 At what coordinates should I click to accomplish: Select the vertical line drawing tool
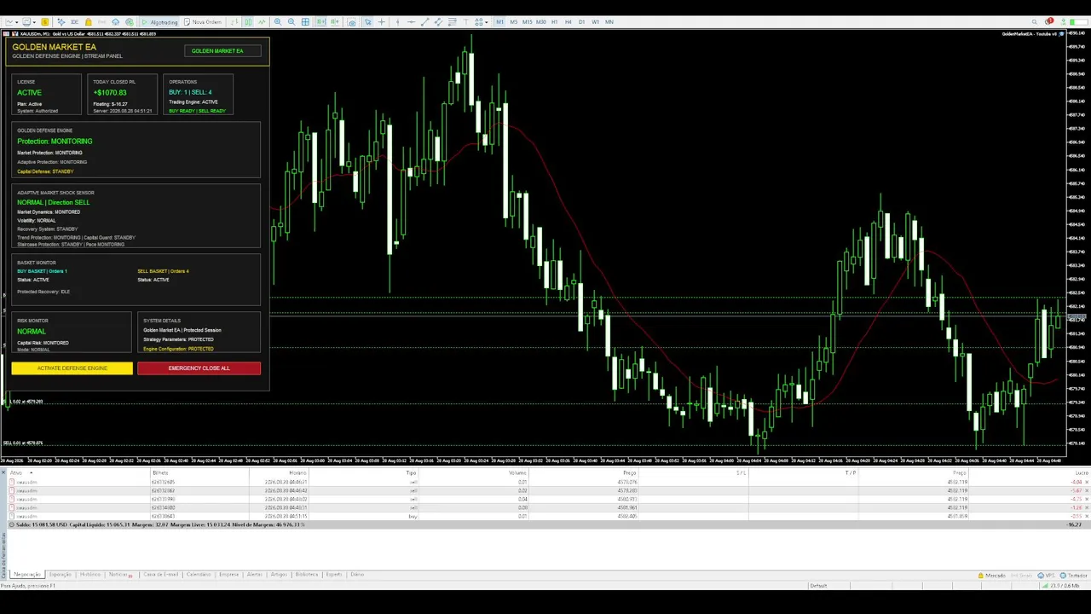tap(397, 22)
